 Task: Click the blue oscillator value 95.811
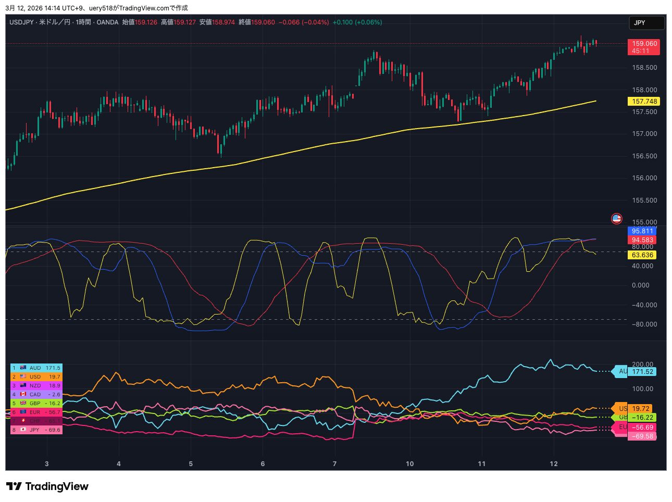pos(642,231)
